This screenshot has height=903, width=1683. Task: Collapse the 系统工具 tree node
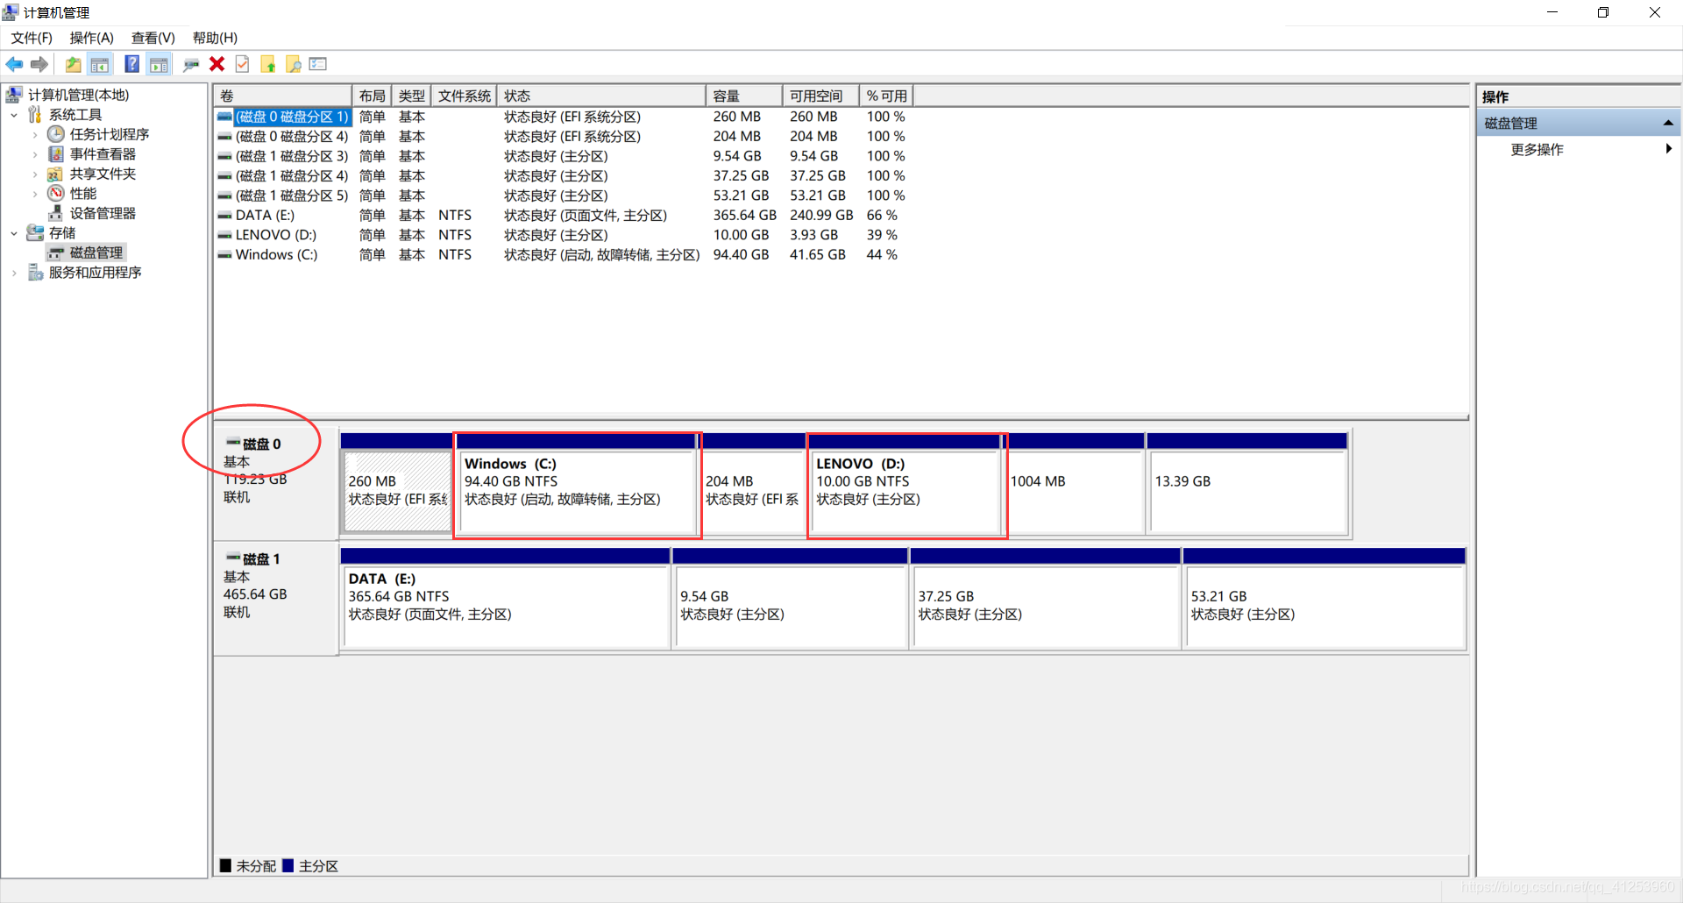point(14,115)
